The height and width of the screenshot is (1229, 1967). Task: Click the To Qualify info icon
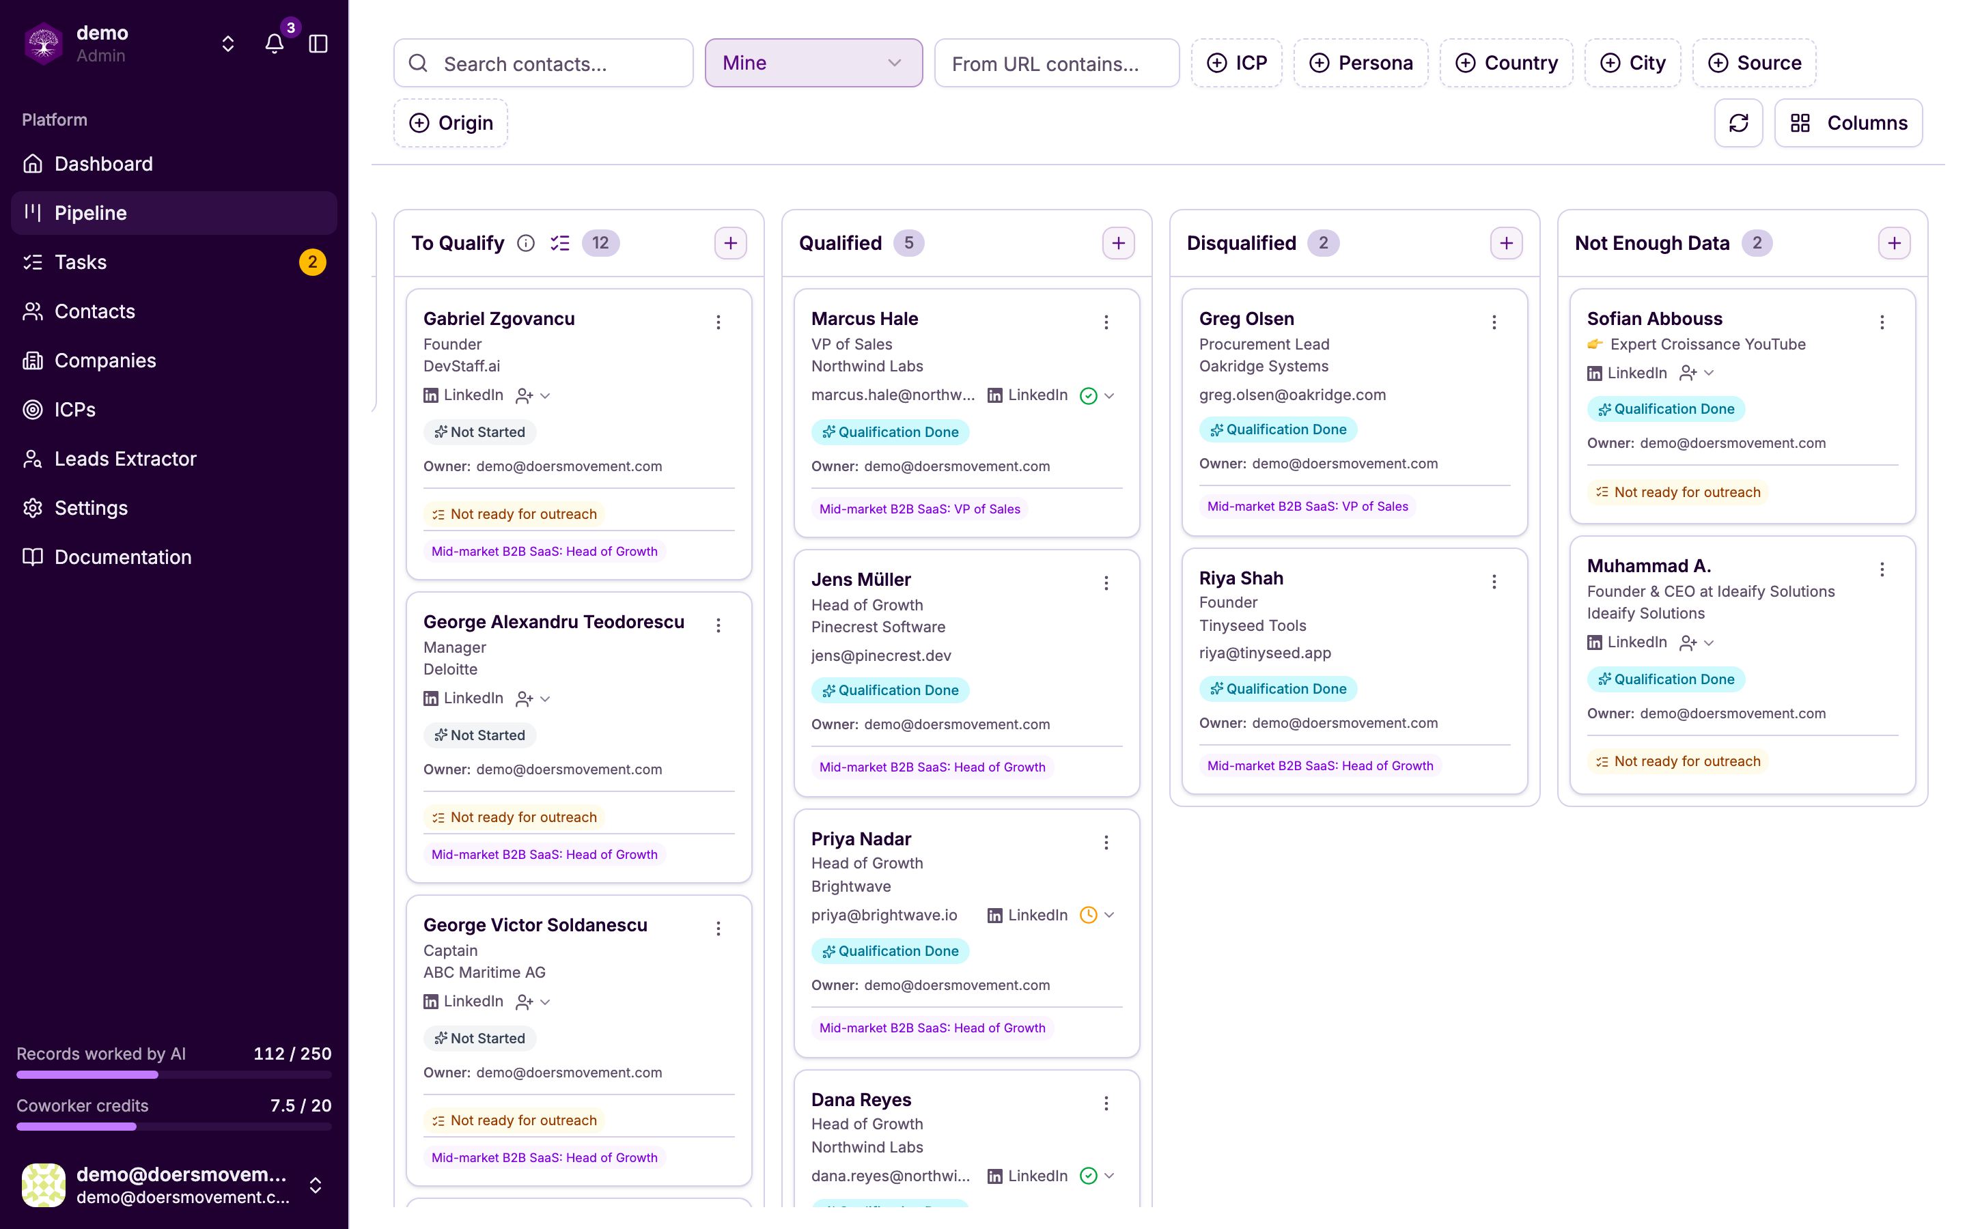[526, 243]
